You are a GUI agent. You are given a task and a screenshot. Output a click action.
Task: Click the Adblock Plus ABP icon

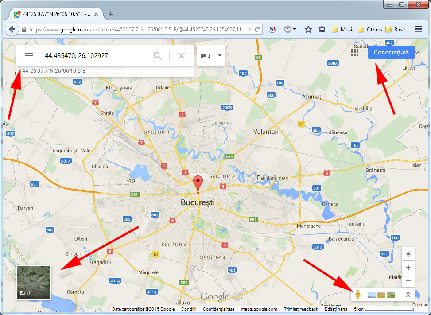click(288, 29)
